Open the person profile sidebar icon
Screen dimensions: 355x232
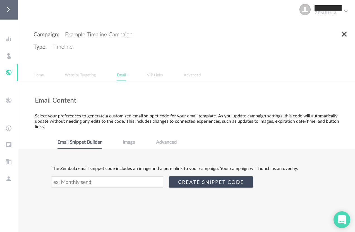(x=9, y=179)
